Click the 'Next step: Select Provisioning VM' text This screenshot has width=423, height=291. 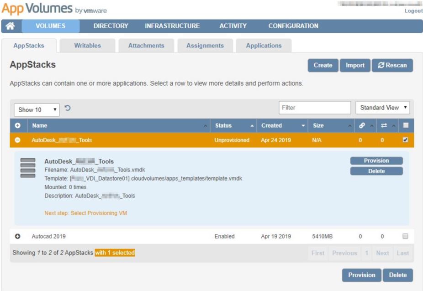click(86, 213)
